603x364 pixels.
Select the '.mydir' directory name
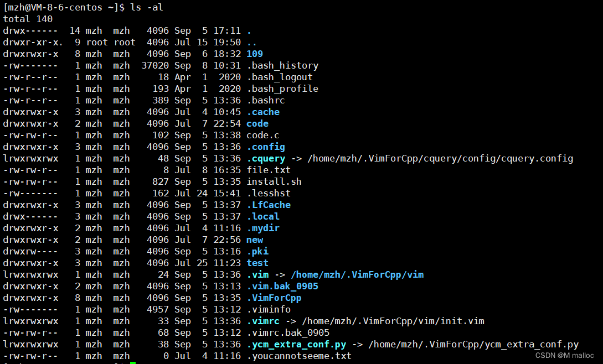(263, 228)
